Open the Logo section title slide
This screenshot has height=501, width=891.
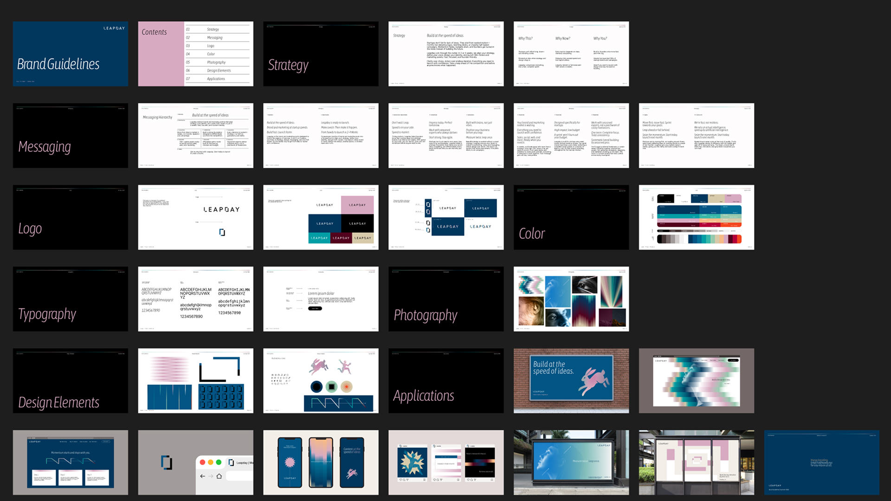coord(70,217)
